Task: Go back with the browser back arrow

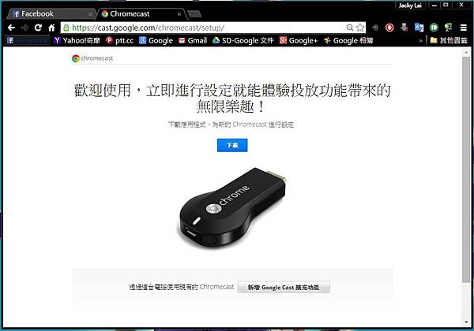Action: [11, 28]
